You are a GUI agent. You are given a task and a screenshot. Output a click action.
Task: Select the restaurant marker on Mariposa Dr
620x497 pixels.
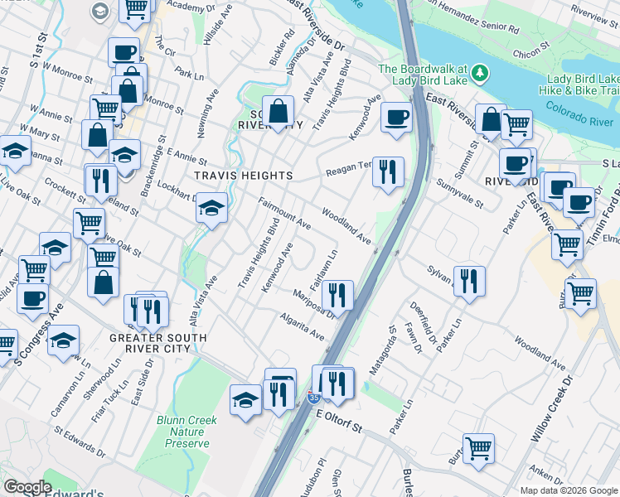coord(337,297)
